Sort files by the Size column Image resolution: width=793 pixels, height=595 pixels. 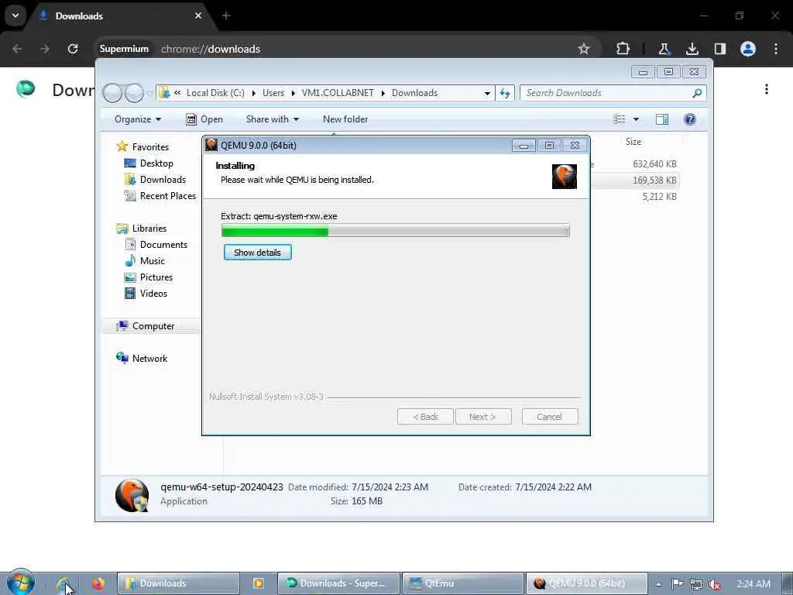click(x=633, y=142)
